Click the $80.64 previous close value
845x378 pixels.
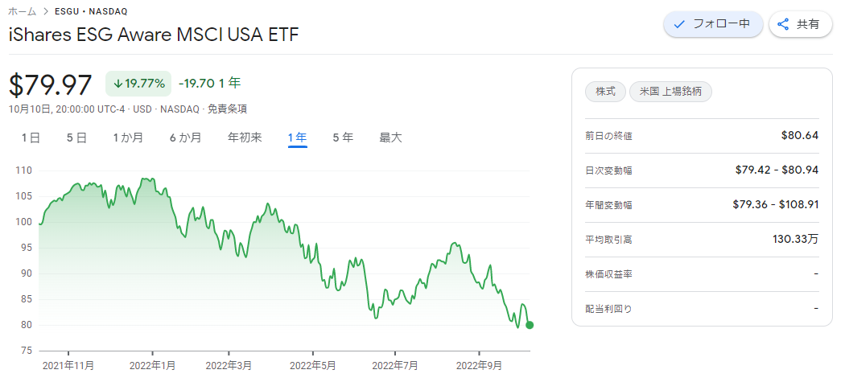[800, 136]
